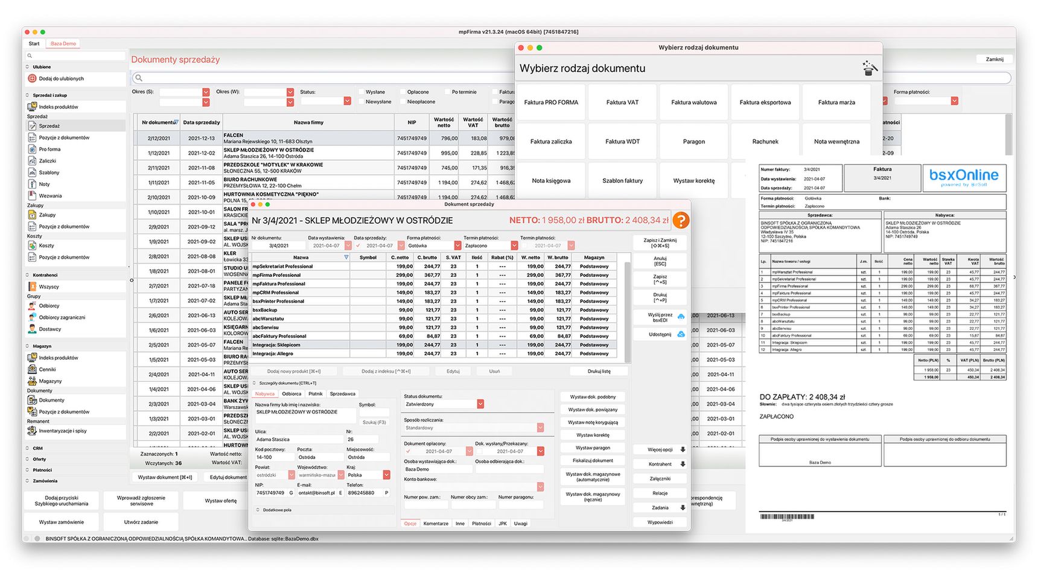The width and height of the screenshot is (1038, 584).
Task: Open Szablony in the sidebar
Action: [x=49, y=173]
